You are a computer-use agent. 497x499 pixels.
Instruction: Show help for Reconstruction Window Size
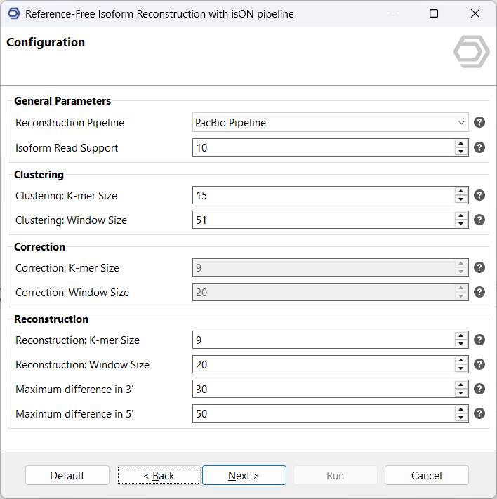(479, 364)
